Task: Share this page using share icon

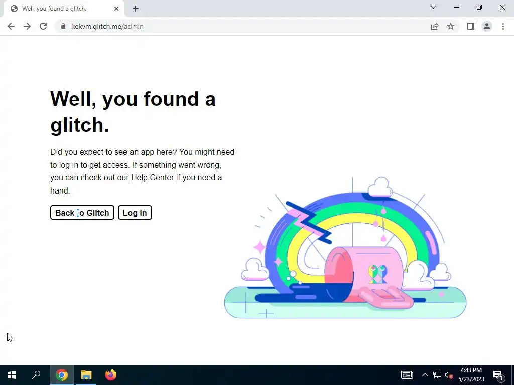Action: coord(435,26)
